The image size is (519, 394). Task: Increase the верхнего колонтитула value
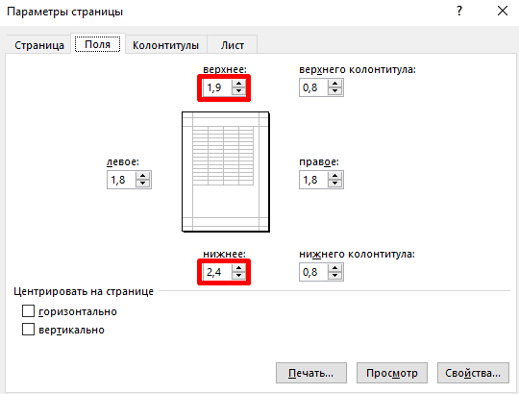coord(335,84)
